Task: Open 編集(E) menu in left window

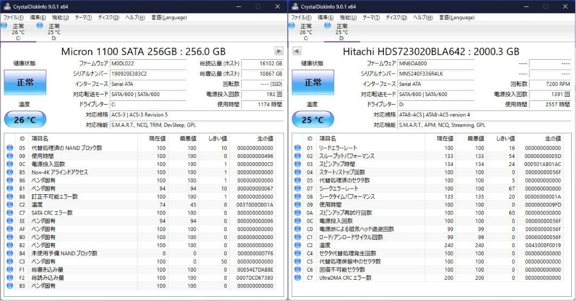Action: [x=38, y=17]
